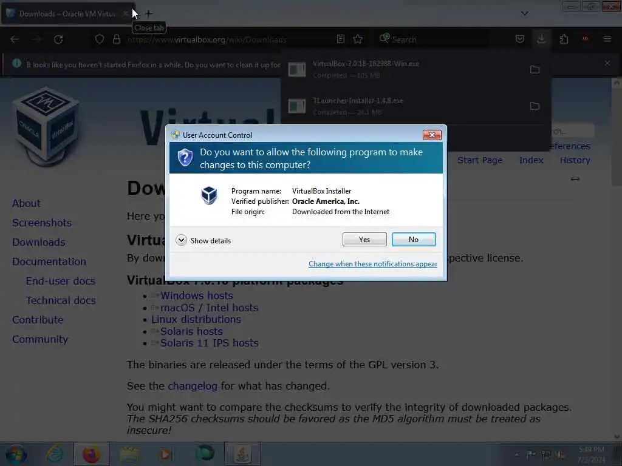Close the User Account Control dialog
The height and width of the screenshot is (466, 622).
tap(432, 135)
